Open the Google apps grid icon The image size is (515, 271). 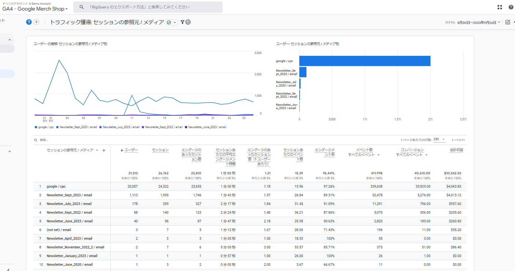[x=500, y=7]
